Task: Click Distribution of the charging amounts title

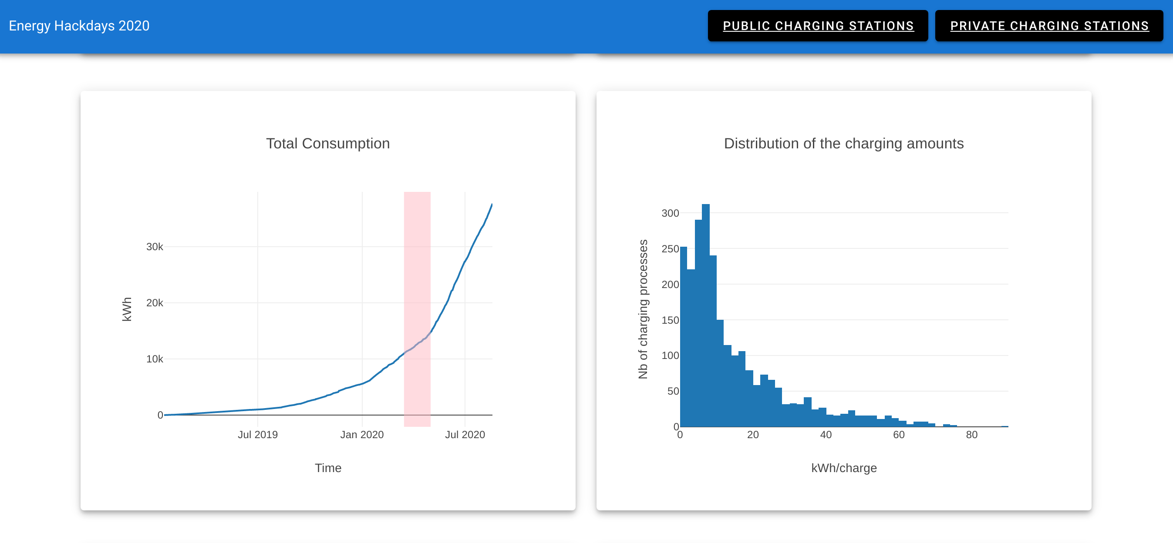Action: 843,144
